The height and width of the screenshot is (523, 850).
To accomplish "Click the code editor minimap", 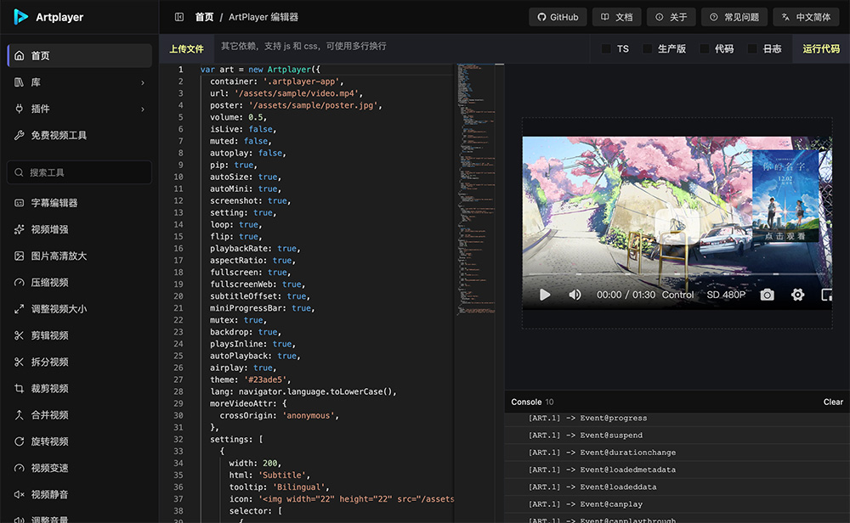I will point(476,189).
